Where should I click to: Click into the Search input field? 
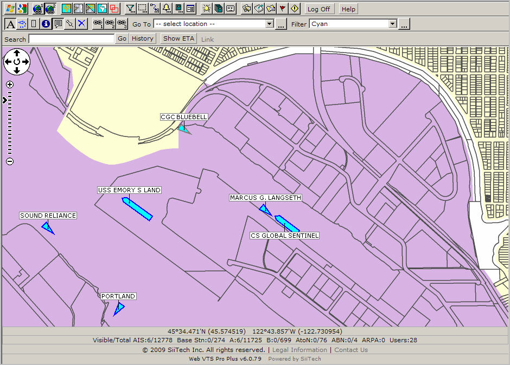tap(72, 39)
